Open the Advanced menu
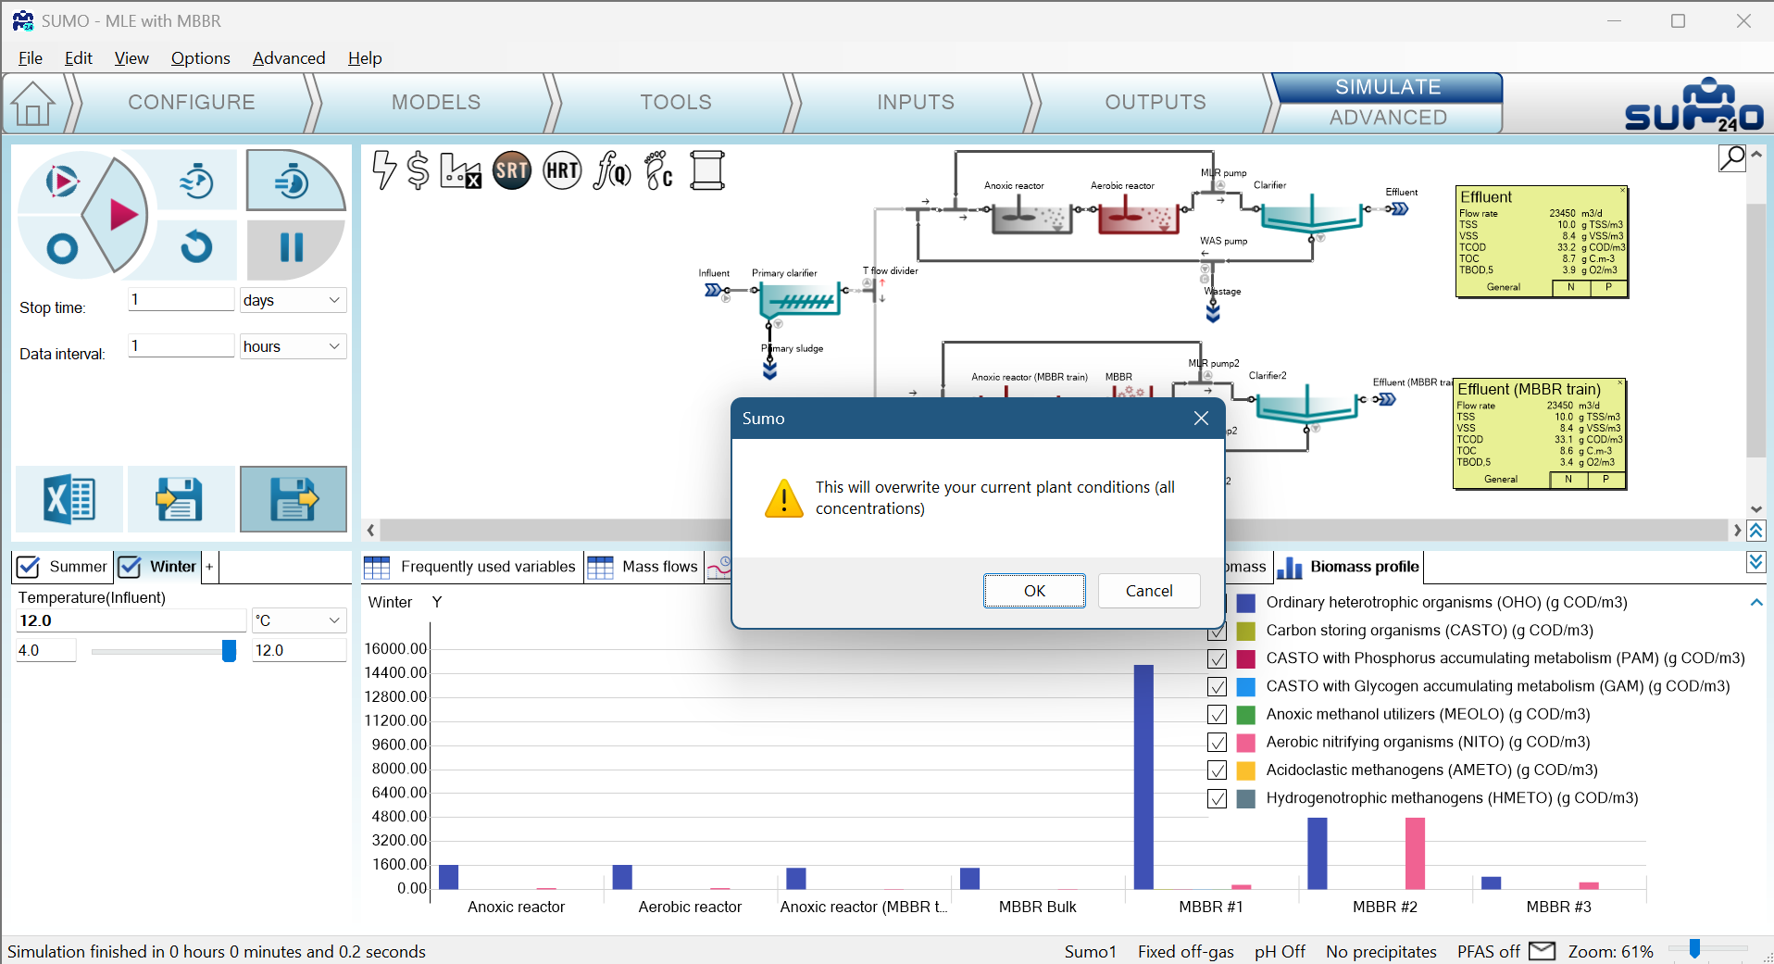The image size is (1774, 964). tap(289, 58)
